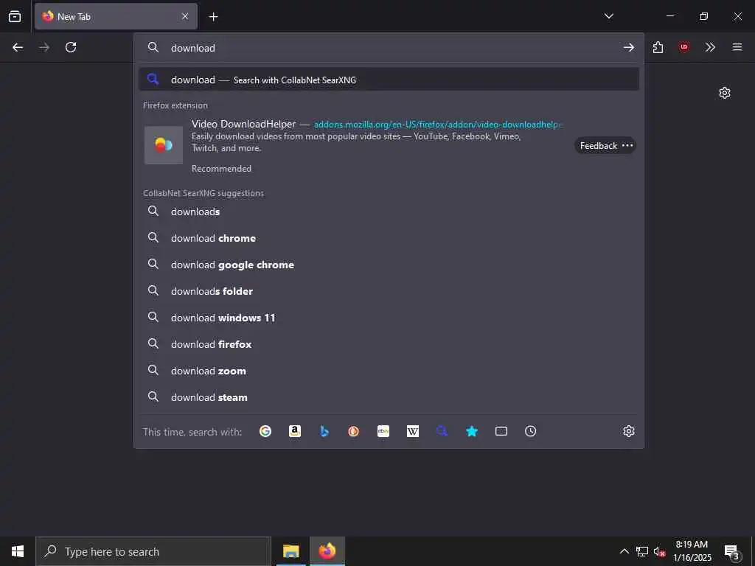Open File Explorer from taskbar
The width and height of the screenshot is (755, 566).
pos(290,551)
